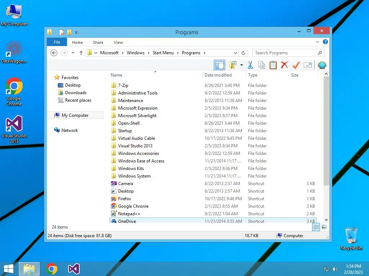
Task: Select Recent places under Favorites
Action: click(78, 100)
